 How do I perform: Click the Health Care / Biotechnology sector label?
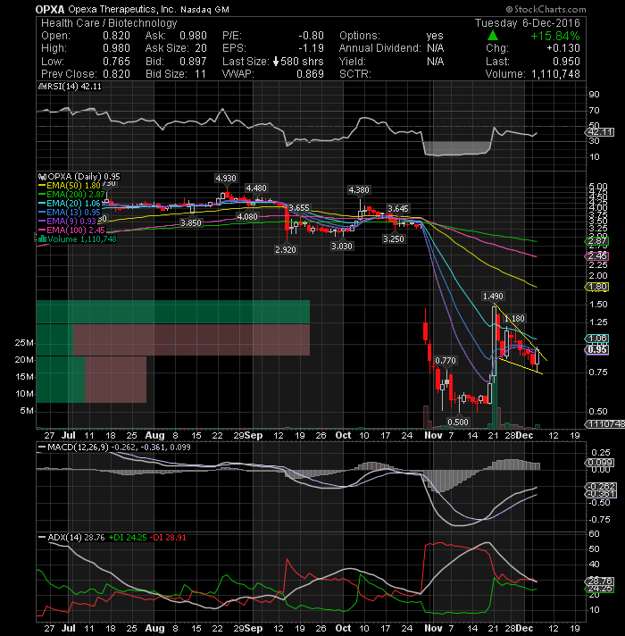point(109,23)
